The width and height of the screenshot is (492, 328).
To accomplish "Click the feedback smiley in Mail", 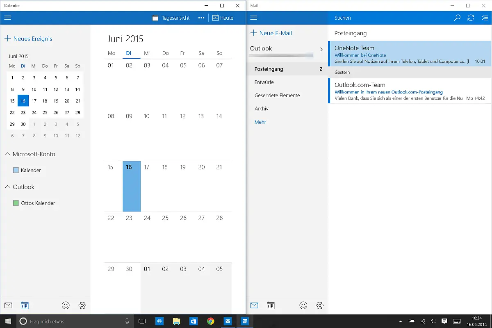I will (303, 305).
